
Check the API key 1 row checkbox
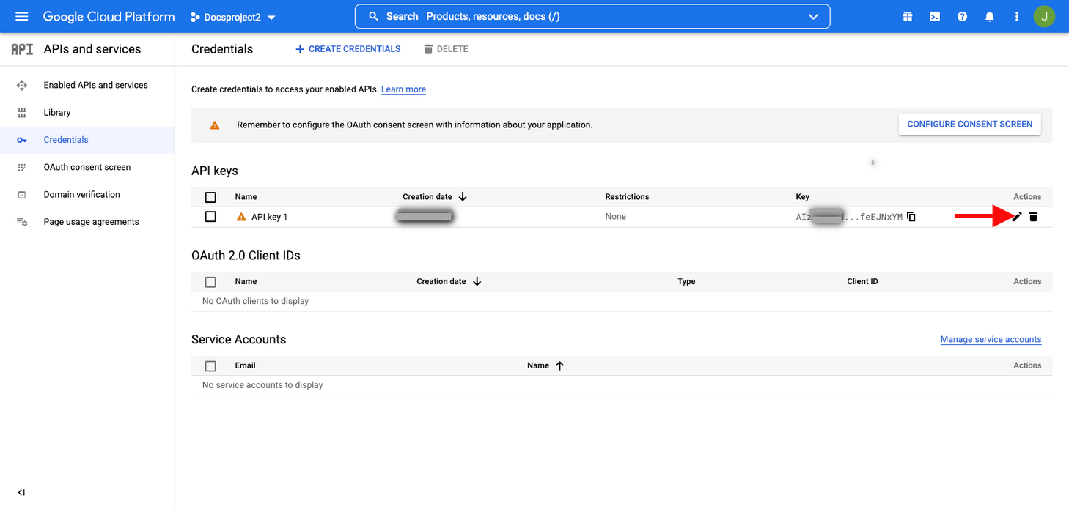tap(210, 216)
